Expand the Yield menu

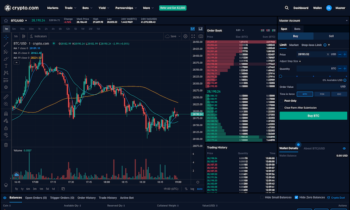point(104,8)
